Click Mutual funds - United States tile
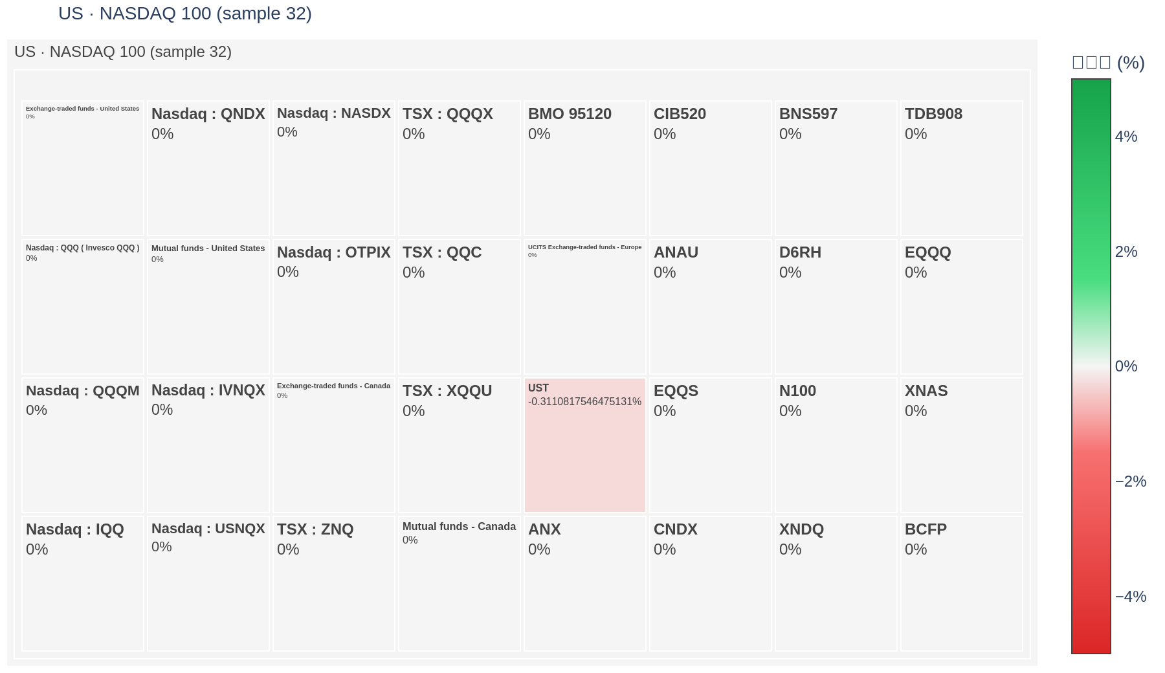1165x673 pixels. click(x=208, y=307)
